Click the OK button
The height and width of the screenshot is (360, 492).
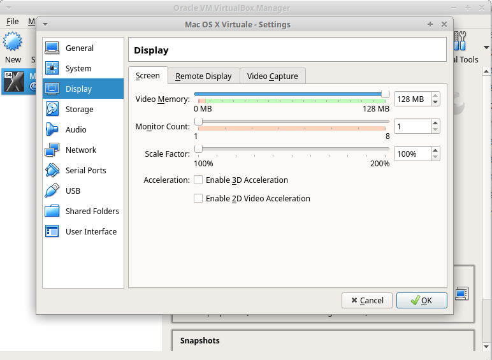click(422, 300)
